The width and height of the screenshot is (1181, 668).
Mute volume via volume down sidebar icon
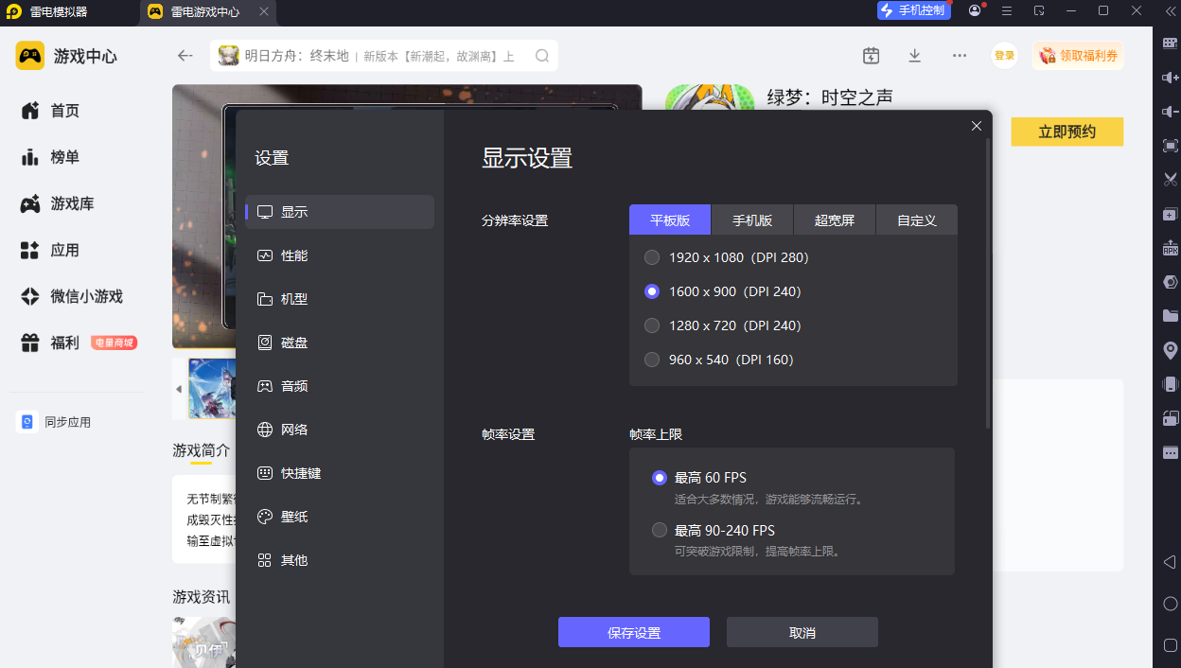click(x=1170, y=111)
